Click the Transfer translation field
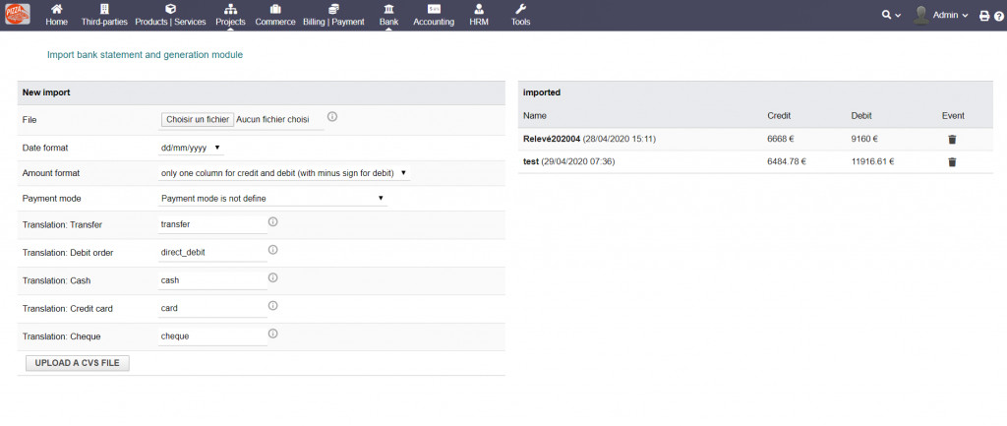Viewport: 1007px width, 426px height. [x=212, y=224]
